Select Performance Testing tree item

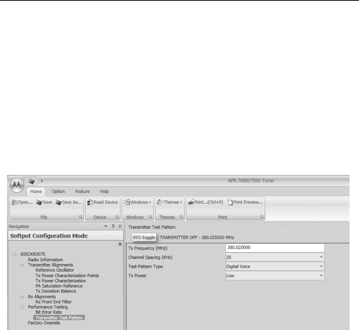48,307
